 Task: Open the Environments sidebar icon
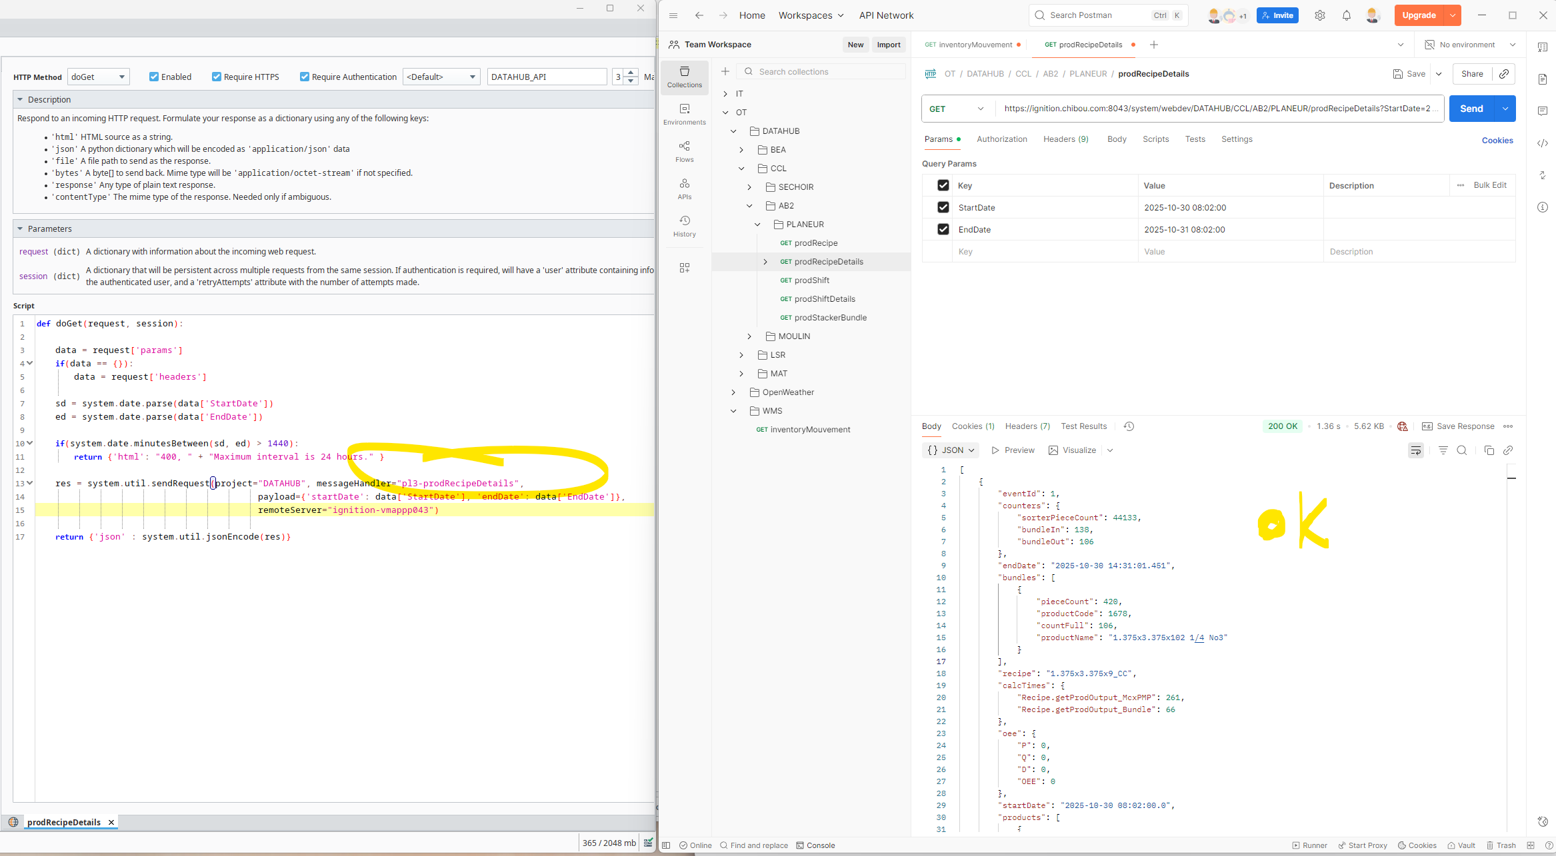pyautogui.click(x=684, y=114)
